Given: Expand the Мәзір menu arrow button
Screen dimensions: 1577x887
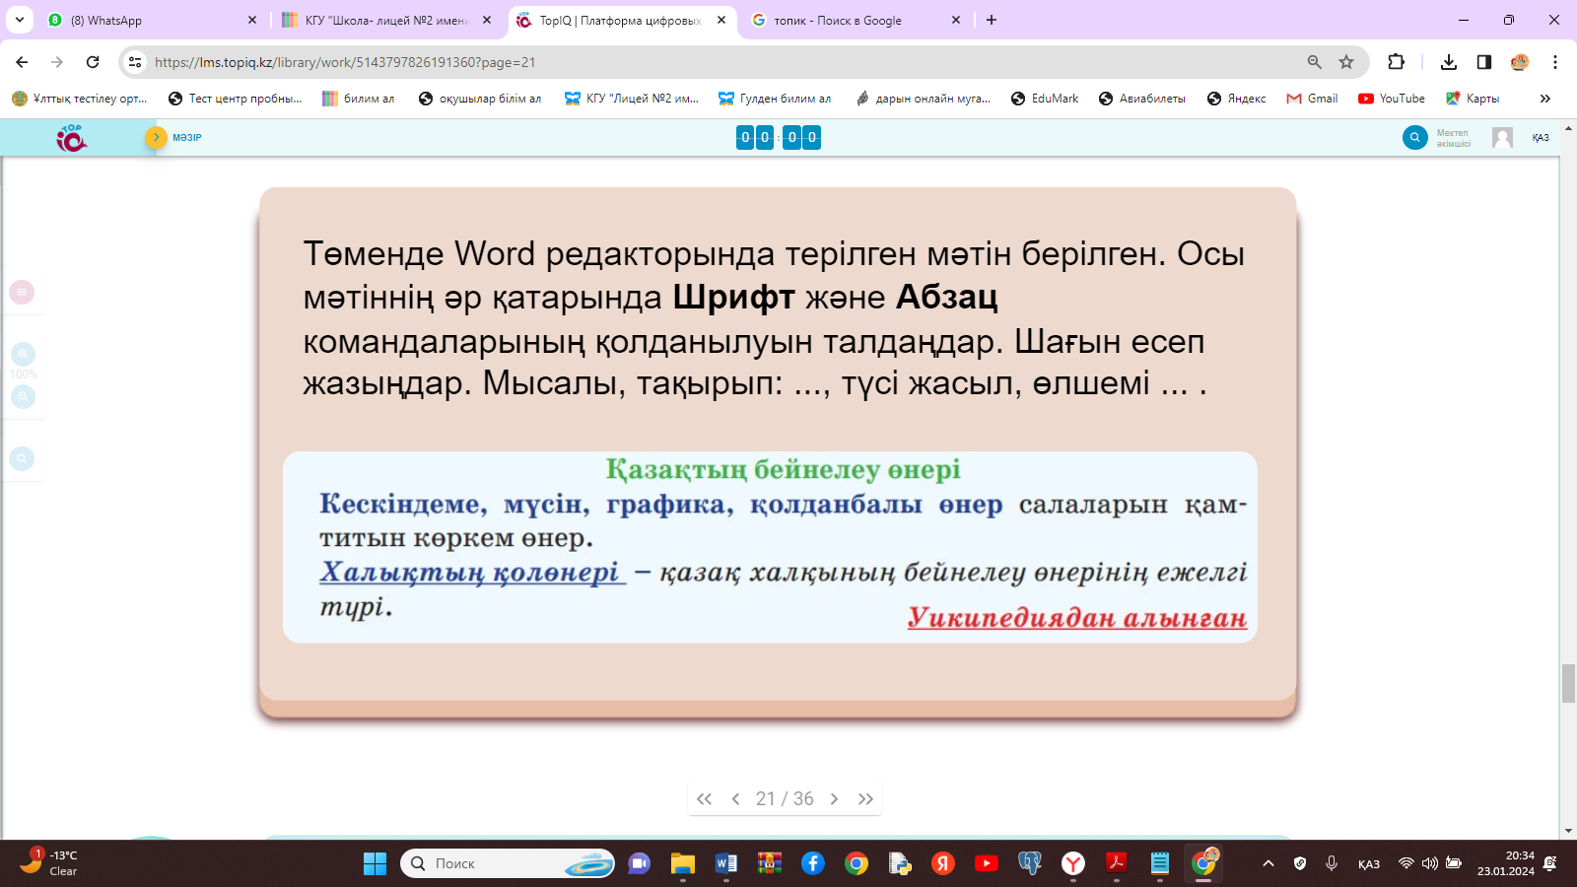Looking at the screenshot, I should 156,137.
